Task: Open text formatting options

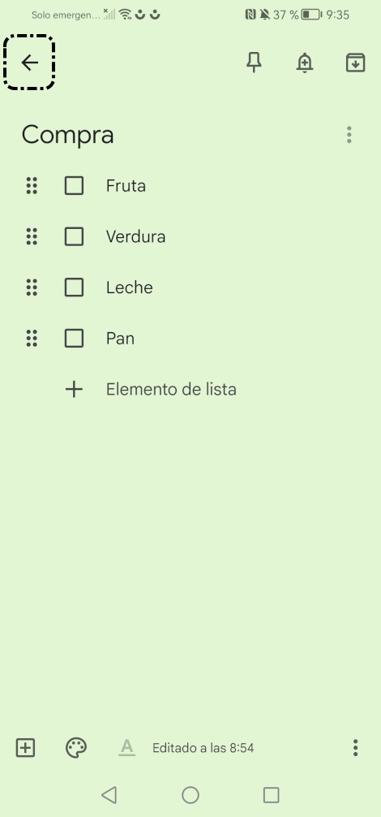Action: (x=126, y=748)
